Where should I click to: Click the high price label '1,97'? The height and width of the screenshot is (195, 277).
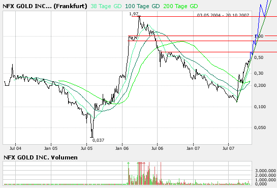point(134,14)
